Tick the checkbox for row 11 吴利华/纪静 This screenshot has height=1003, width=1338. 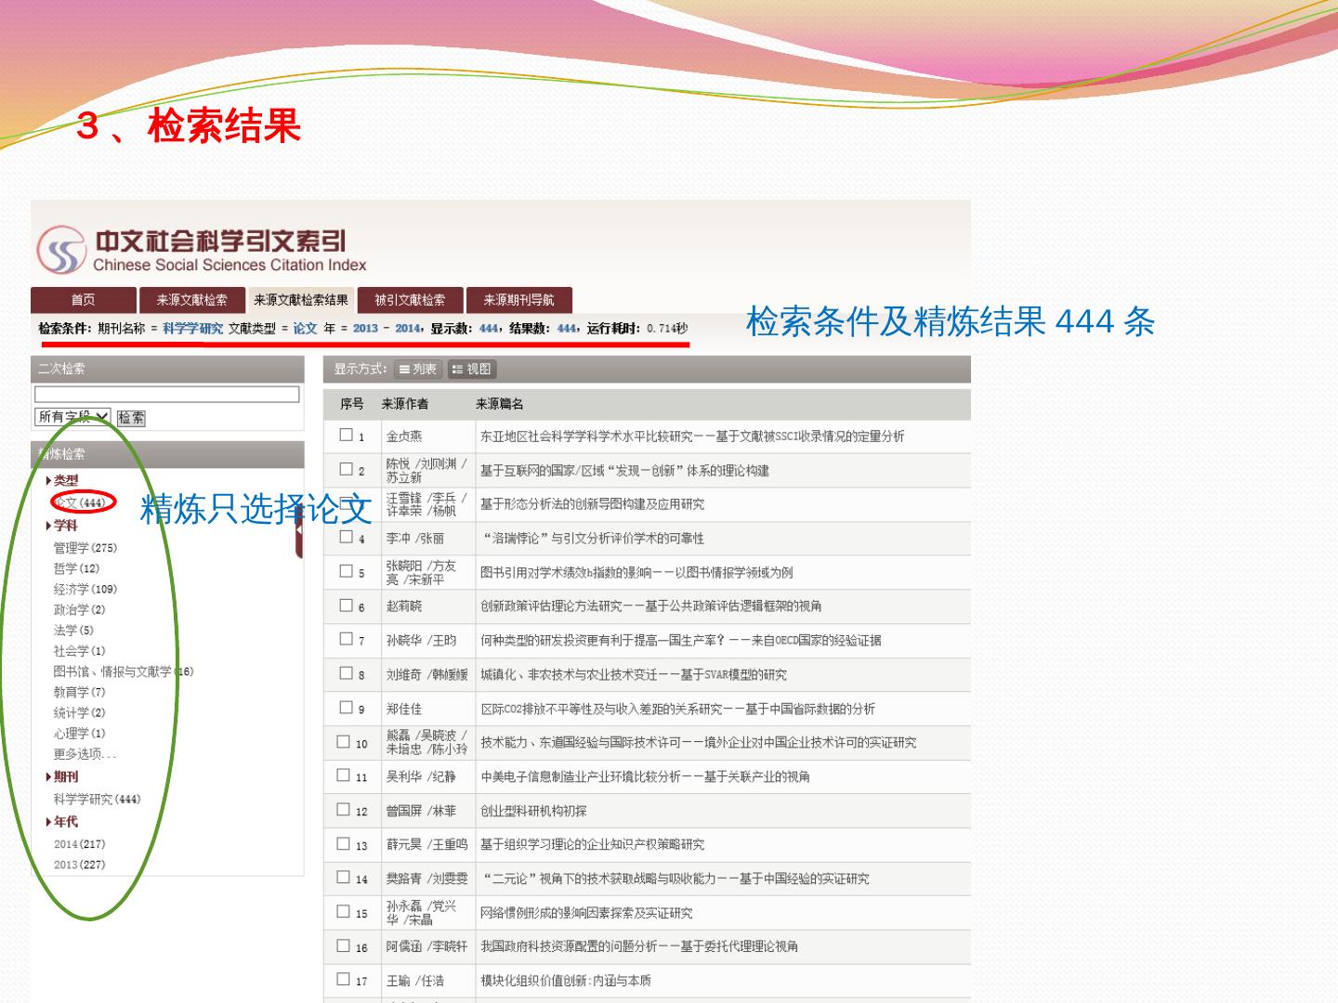coord(344,775)
